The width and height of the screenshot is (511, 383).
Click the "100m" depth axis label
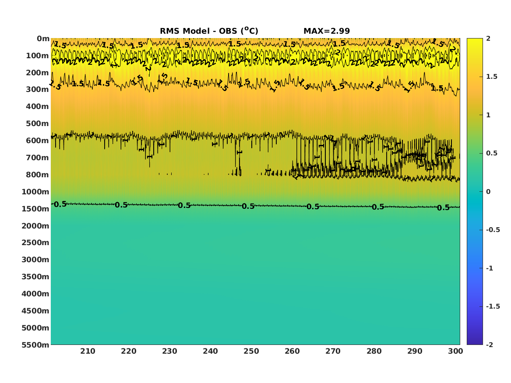pos(38,56)
